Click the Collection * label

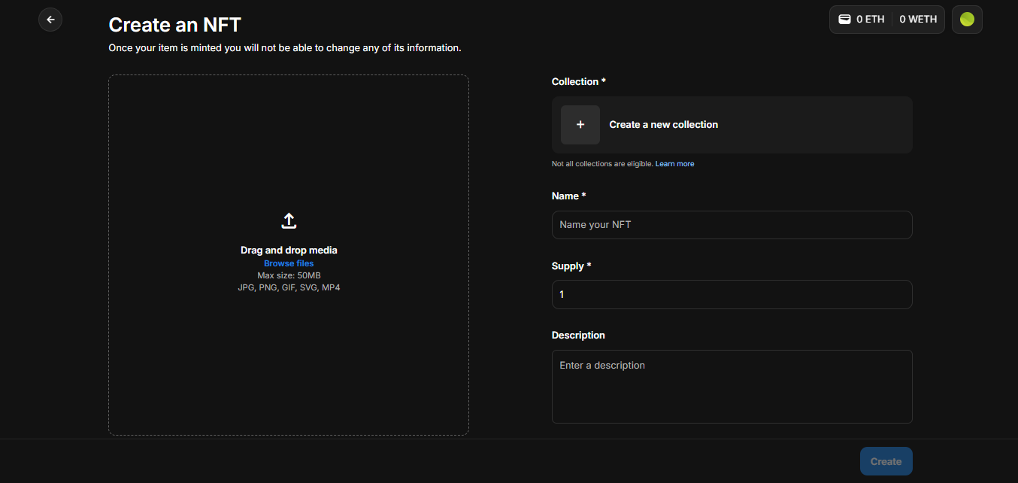(579, 81)
